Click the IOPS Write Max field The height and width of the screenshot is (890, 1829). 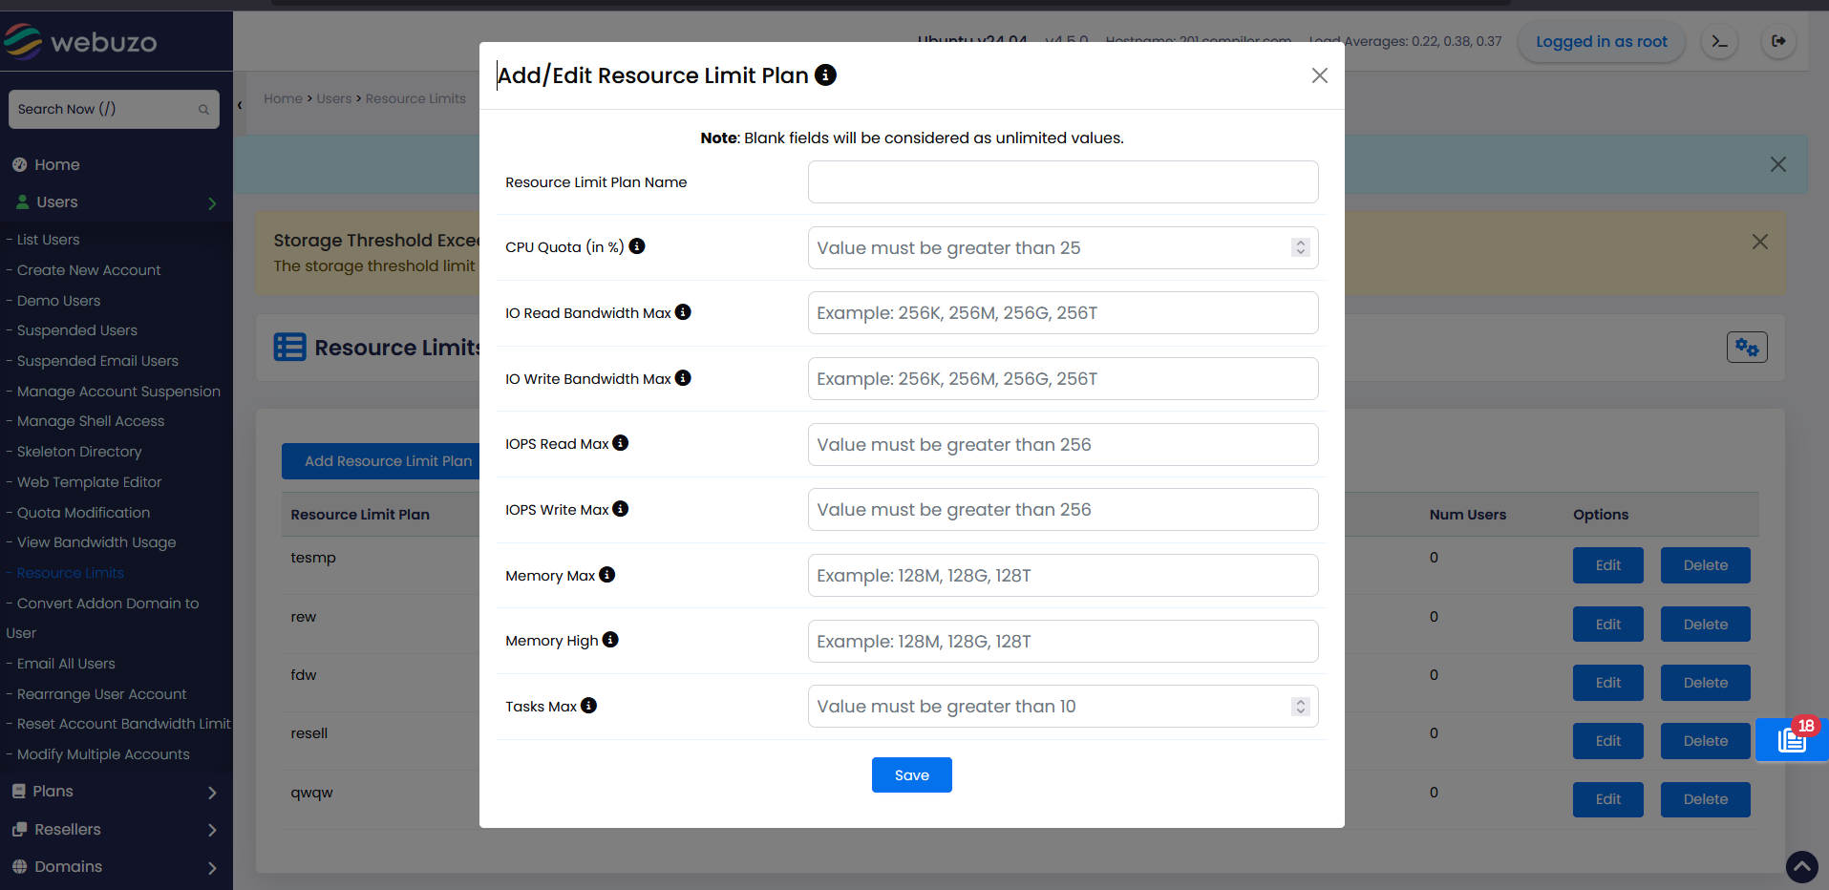(x=1063, y=510)
